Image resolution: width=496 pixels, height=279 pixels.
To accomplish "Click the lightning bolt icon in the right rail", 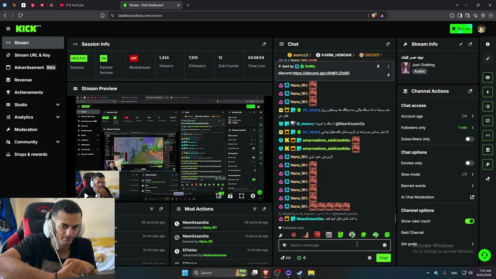I will 487,92.
